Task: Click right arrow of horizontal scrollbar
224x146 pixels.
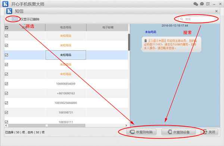Action: pos(126,126)
